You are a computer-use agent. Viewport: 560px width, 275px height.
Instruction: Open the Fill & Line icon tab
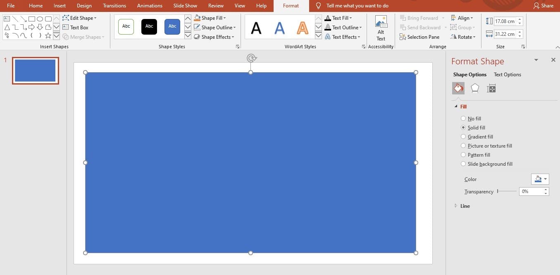(458, 88)
